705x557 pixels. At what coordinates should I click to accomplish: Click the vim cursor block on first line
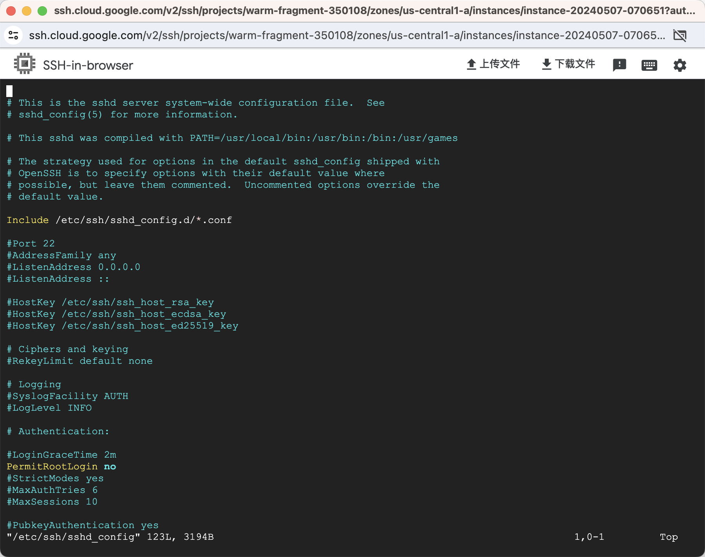pos(9,91)
